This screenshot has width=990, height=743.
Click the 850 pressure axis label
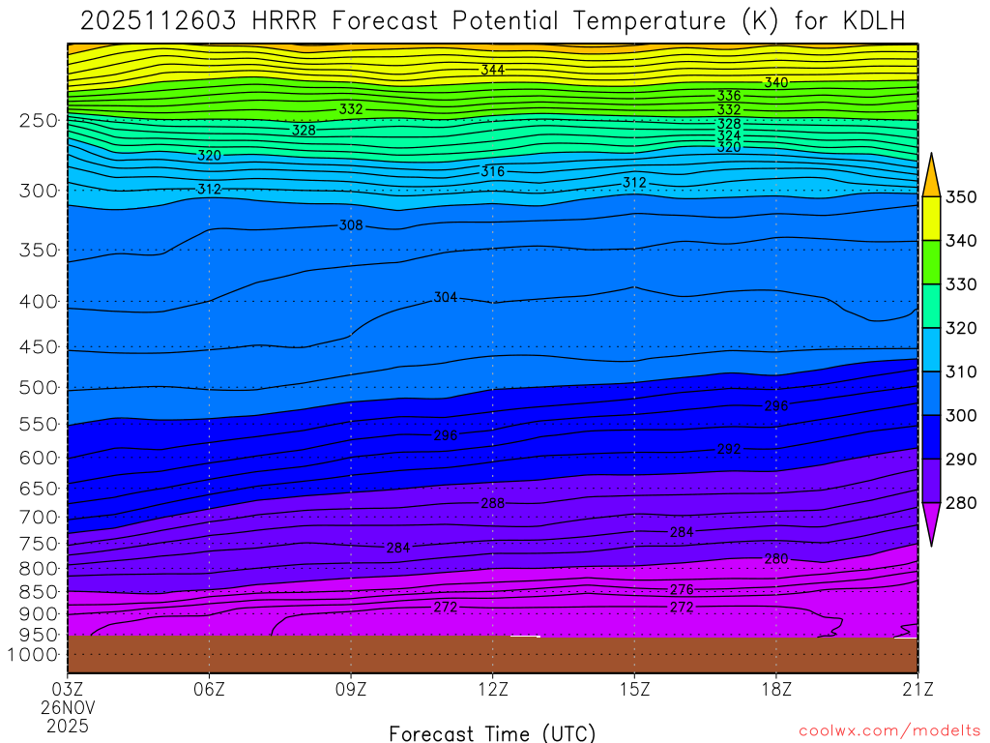[x=39, y=592]
